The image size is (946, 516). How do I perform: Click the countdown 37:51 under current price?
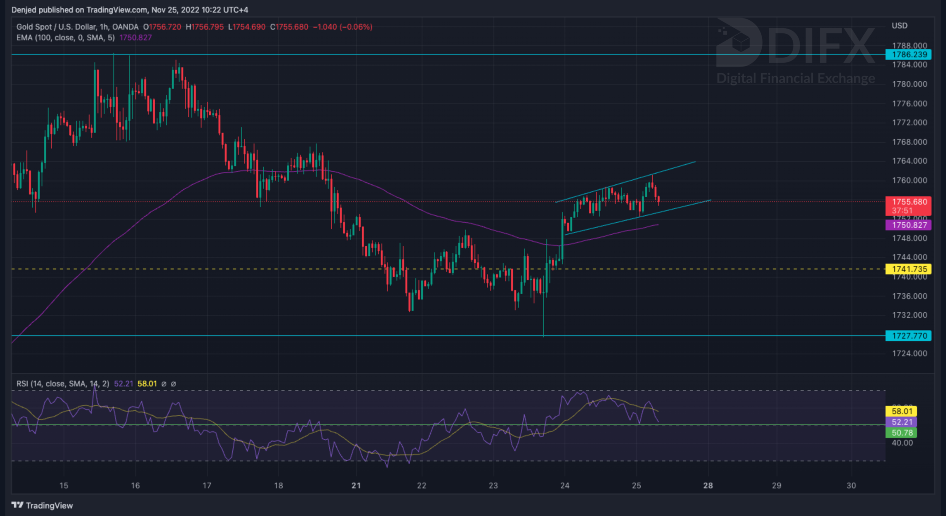[902, 211]
